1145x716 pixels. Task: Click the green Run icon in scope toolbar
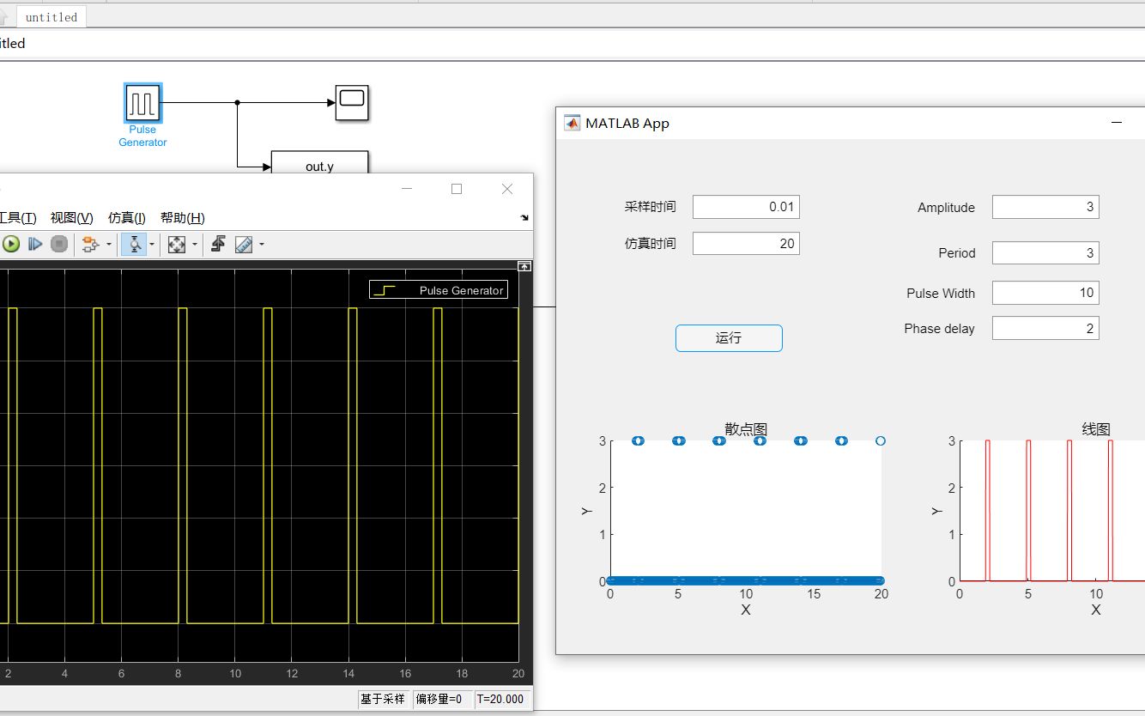[10, 244]
